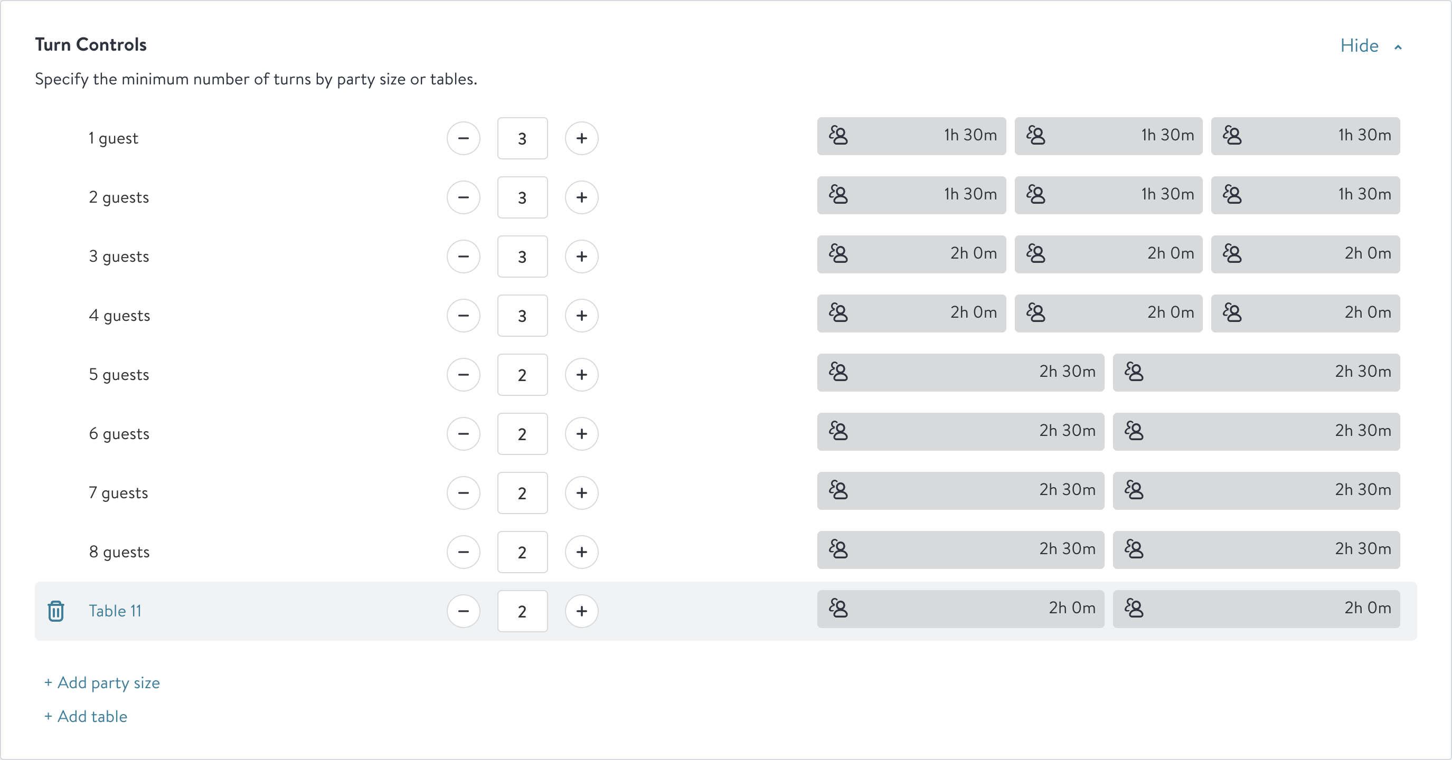Image resolution: width=1452 pixels, height=760 pixels.
Task: Decrease turns for 8 guests
Action: tap(464, 552)
